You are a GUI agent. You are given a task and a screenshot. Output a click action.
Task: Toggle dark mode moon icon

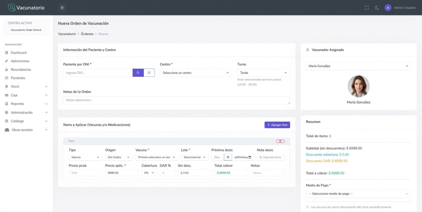(377, 8)
